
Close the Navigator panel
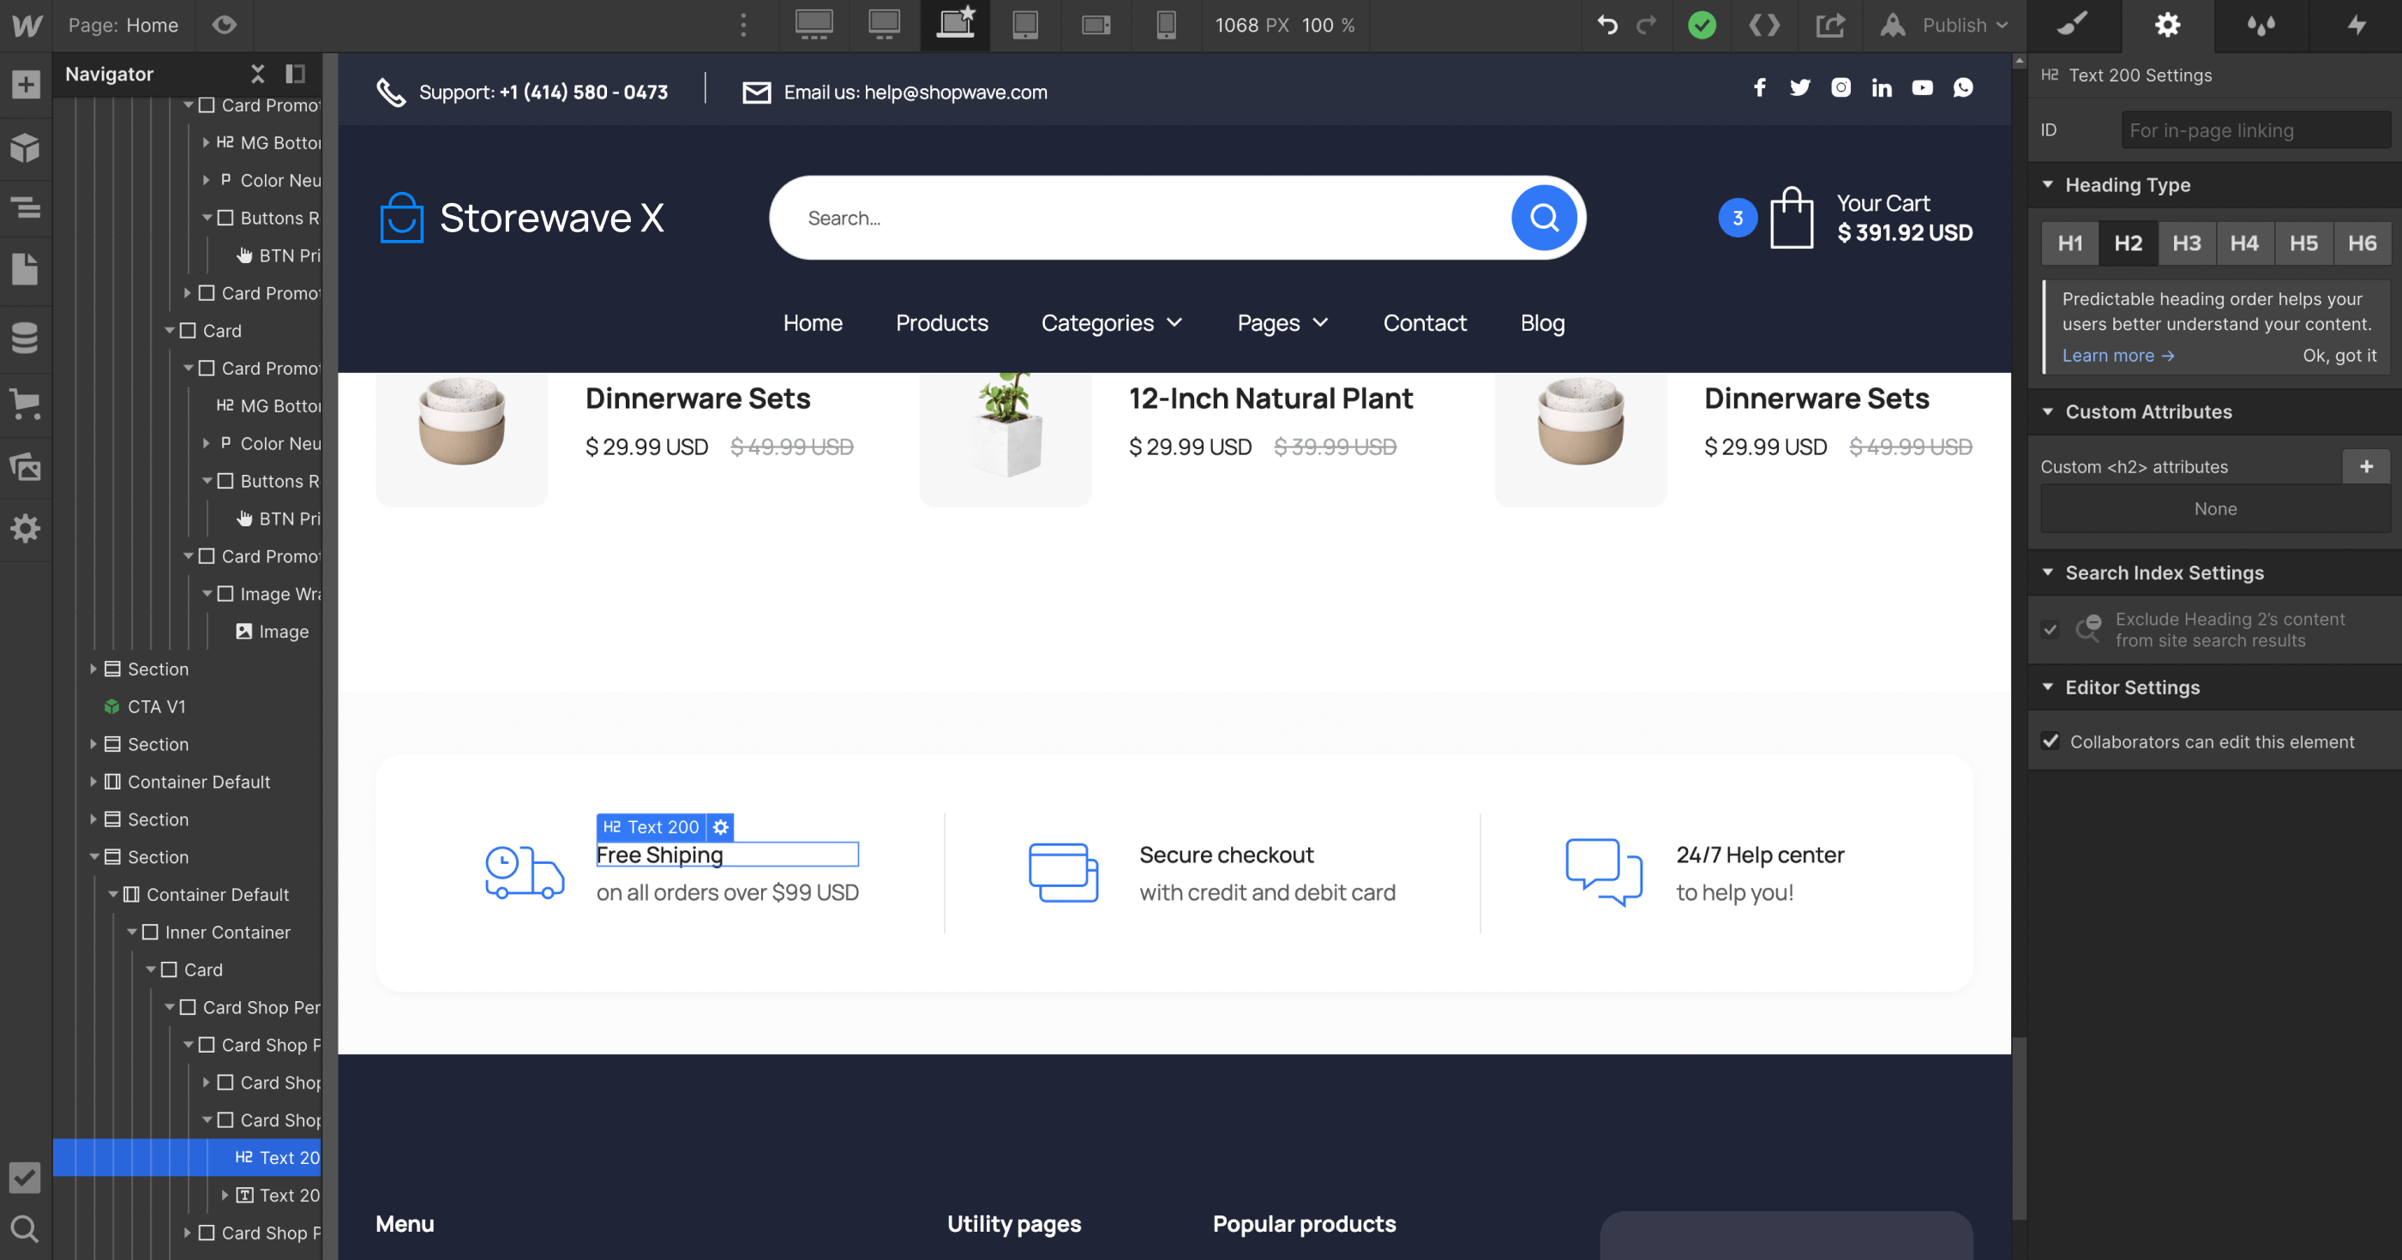pyautogui.click(x=257, y=74)
